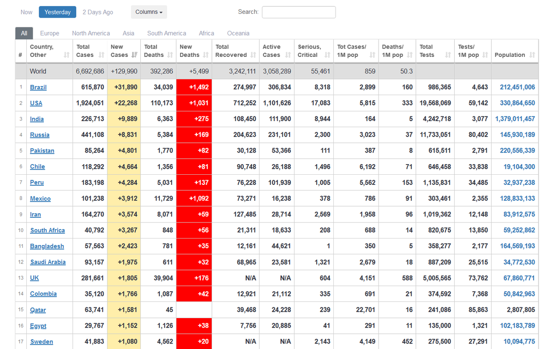Open the Iran country link
This screenshot has height=349, width=554.
[36, 214]
